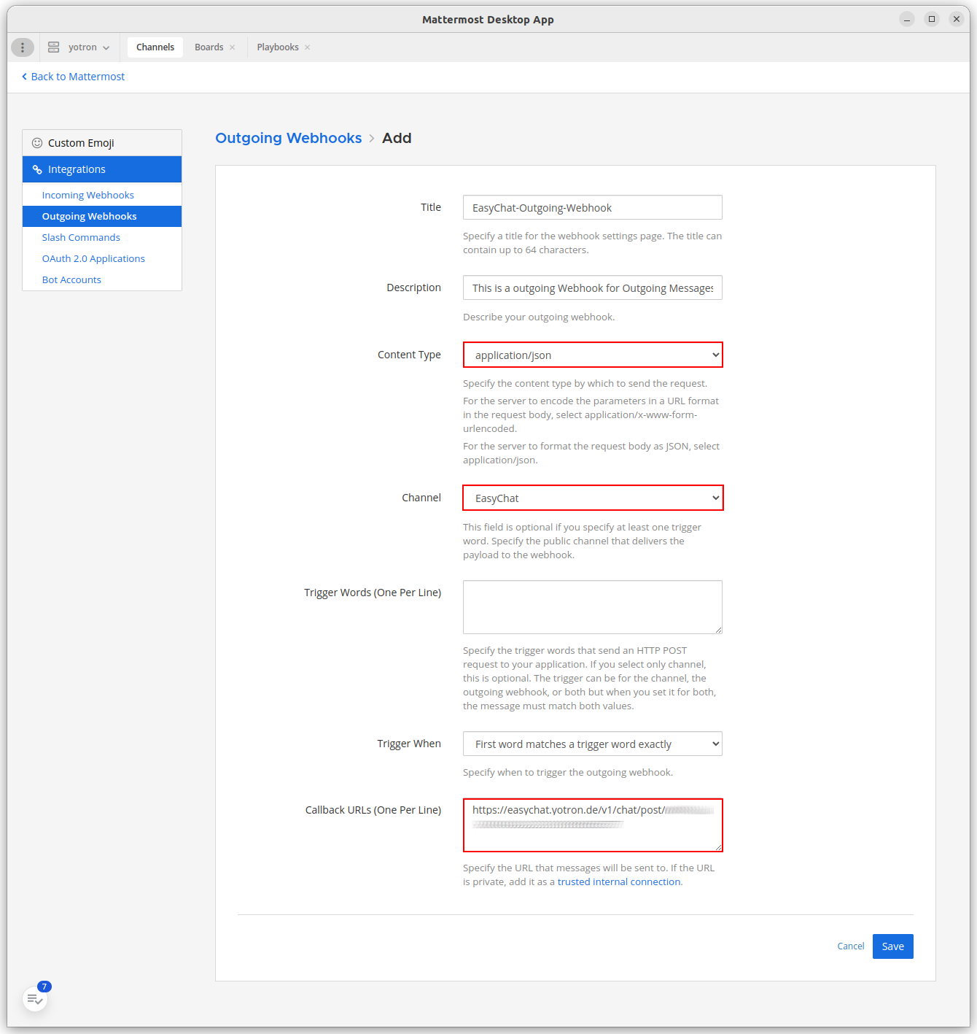Maximize the Mattermost window
The width and height of the screenshot is (977, 1034).
932,19
